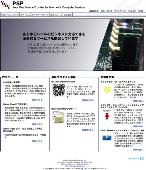Click the QR Code Implementations heading

point(63,82)
